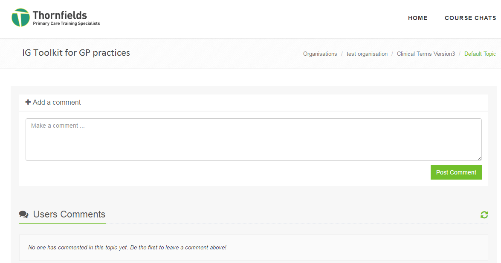Click the speech bubbles icon near Users Comments
This screenshot has width=501, height=263.
pos(24,214)
